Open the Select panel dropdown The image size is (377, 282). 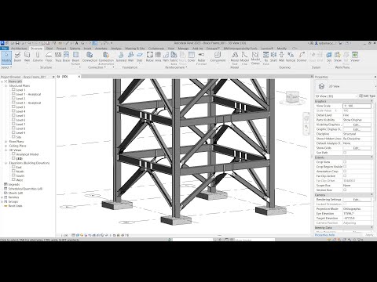pyautogui.click(x=6, y=67)
